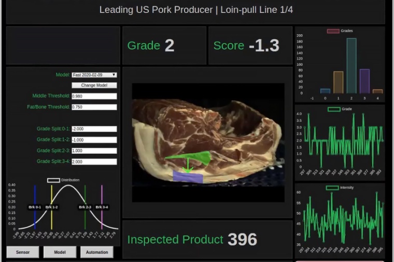Screen dimensions: 394x262
Task: Click the green fat region overlay on loin
Action: pos(189,158)
